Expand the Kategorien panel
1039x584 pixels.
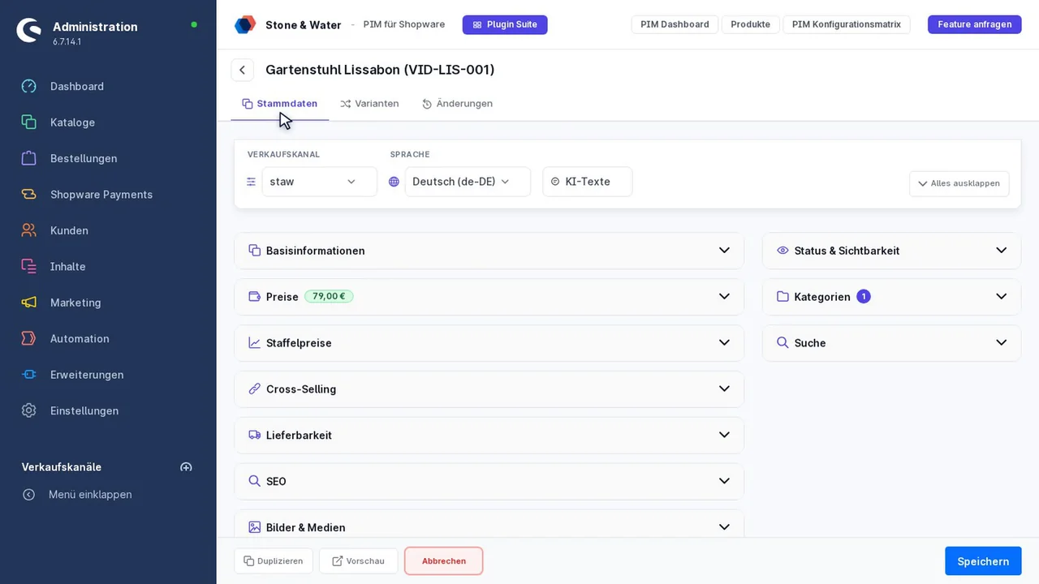click(x=891, y=297)
